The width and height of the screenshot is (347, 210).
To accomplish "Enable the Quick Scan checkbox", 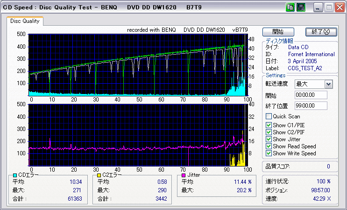I will pyautogui.click(x=269, y=116).
